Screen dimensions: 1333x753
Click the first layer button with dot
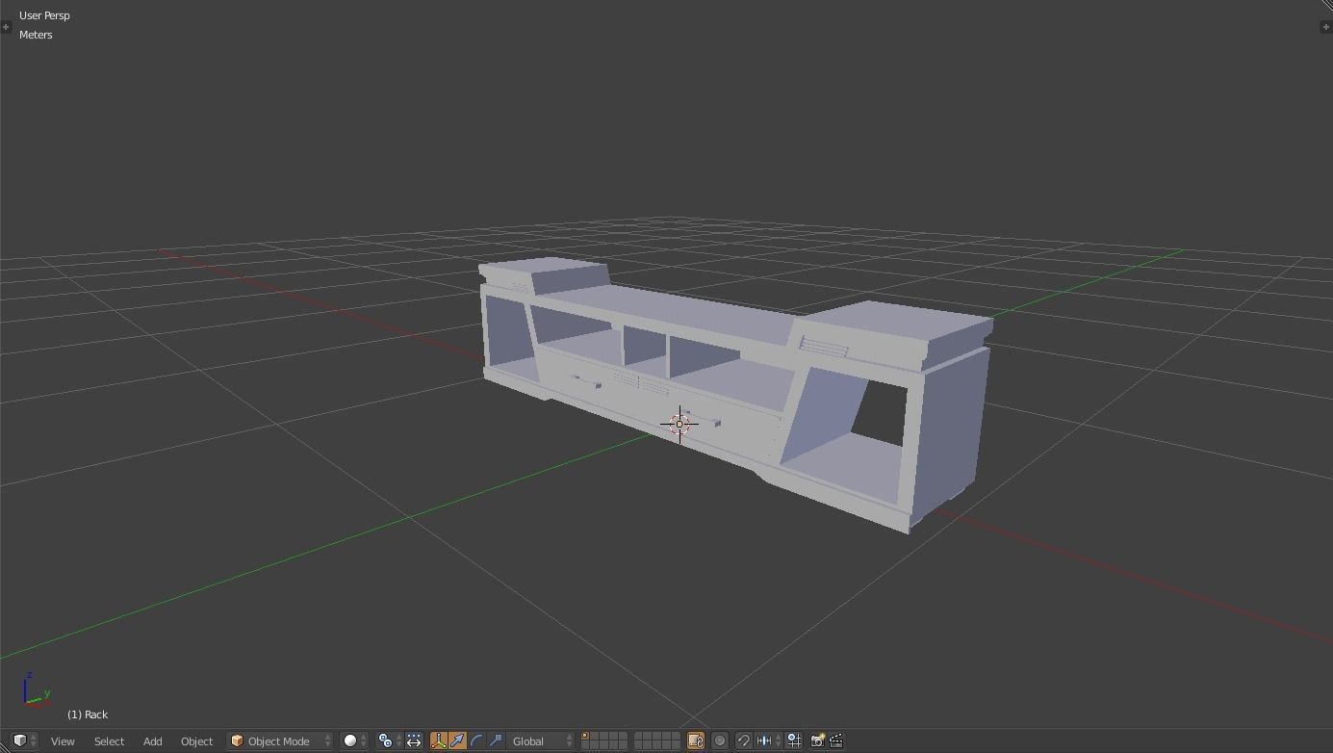click(585, 737)
